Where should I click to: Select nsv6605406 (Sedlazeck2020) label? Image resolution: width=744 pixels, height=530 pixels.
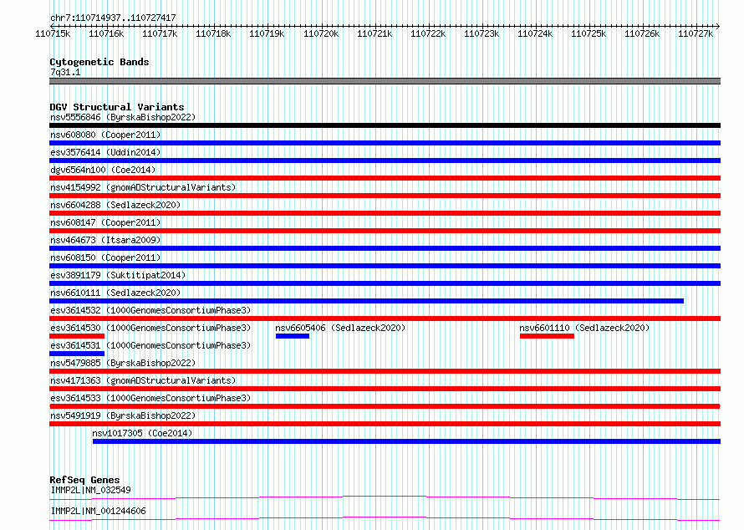point(340,328)
